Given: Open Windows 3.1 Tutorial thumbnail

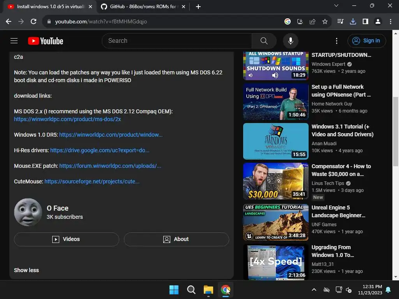Looking at the screenshot, I should 276,141.
